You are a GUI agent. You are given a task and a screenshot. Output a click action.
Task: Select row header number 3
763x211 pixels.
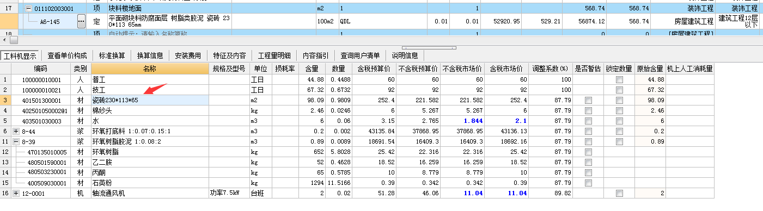click(5, 101)
